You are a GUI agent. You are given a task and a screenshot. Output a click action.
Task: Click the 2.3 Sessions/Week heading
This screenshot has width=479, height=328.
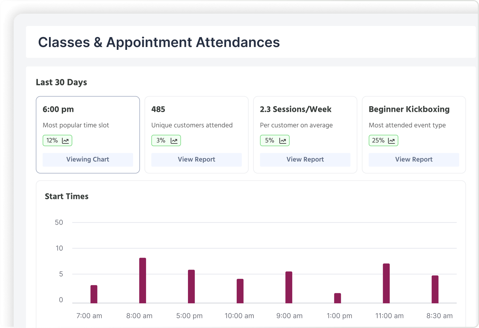click(296, 109)
